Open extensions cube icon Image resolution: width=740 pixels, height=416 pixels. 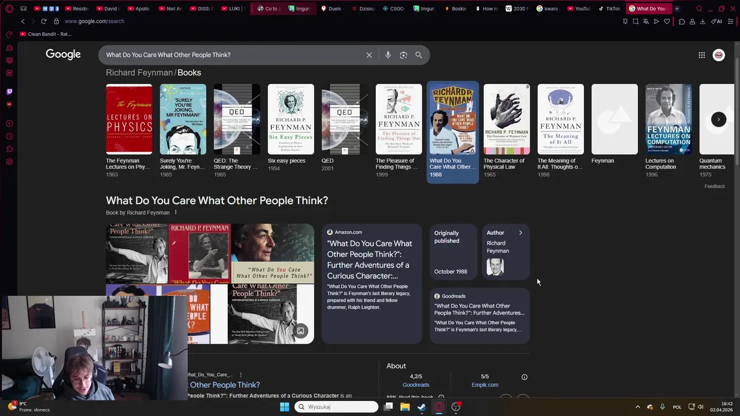682,21
